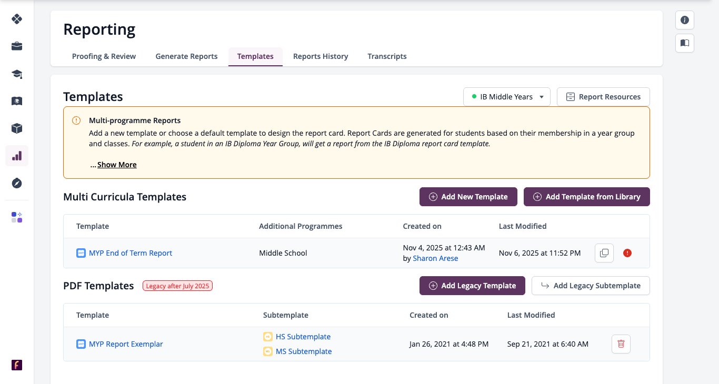
Task: Expand the notice with Show More
Action: tap(117, 165)
